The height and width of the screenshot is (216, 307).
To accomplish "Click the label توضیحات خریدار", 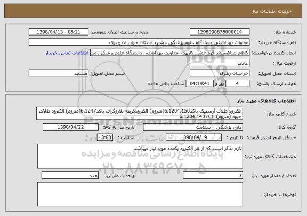I will (280, 195).
